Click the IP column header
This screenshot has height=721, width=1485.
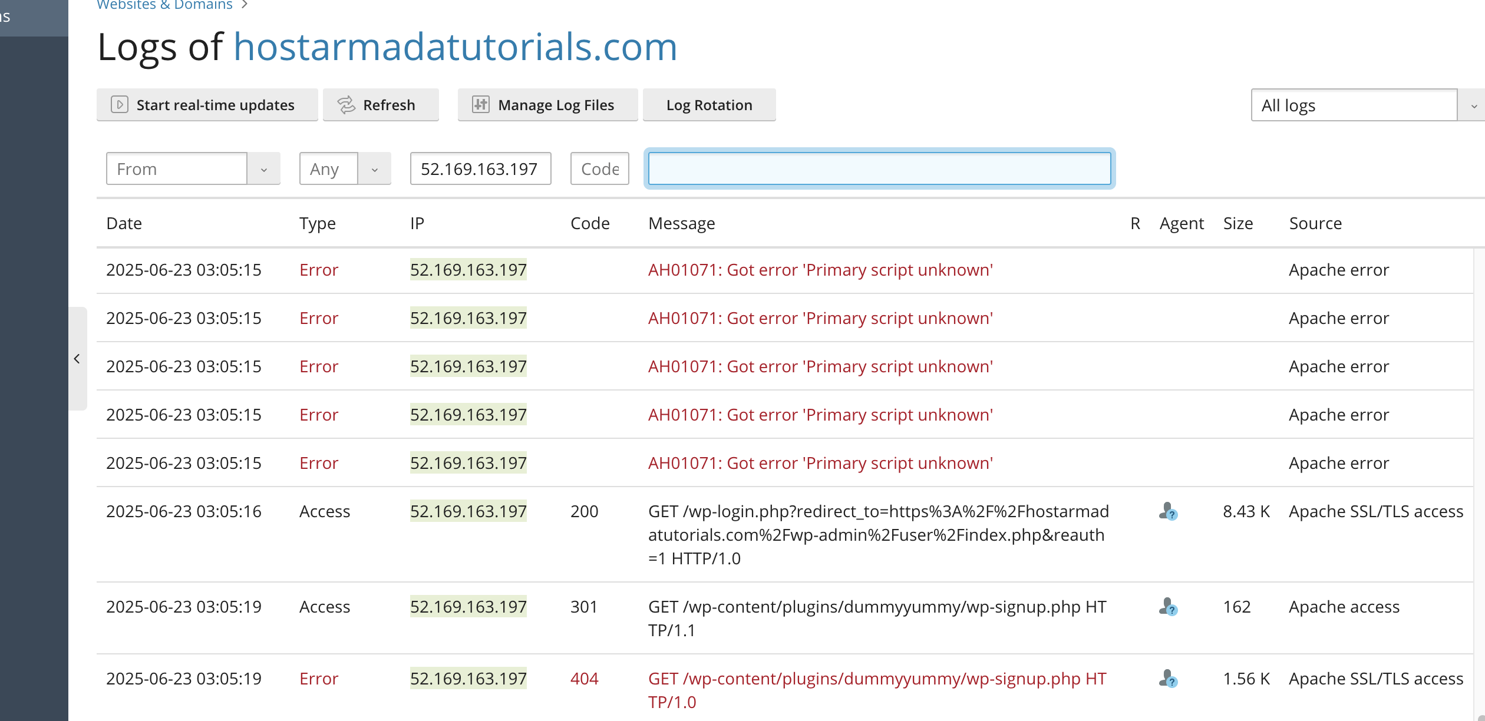[x=417, y=224]
